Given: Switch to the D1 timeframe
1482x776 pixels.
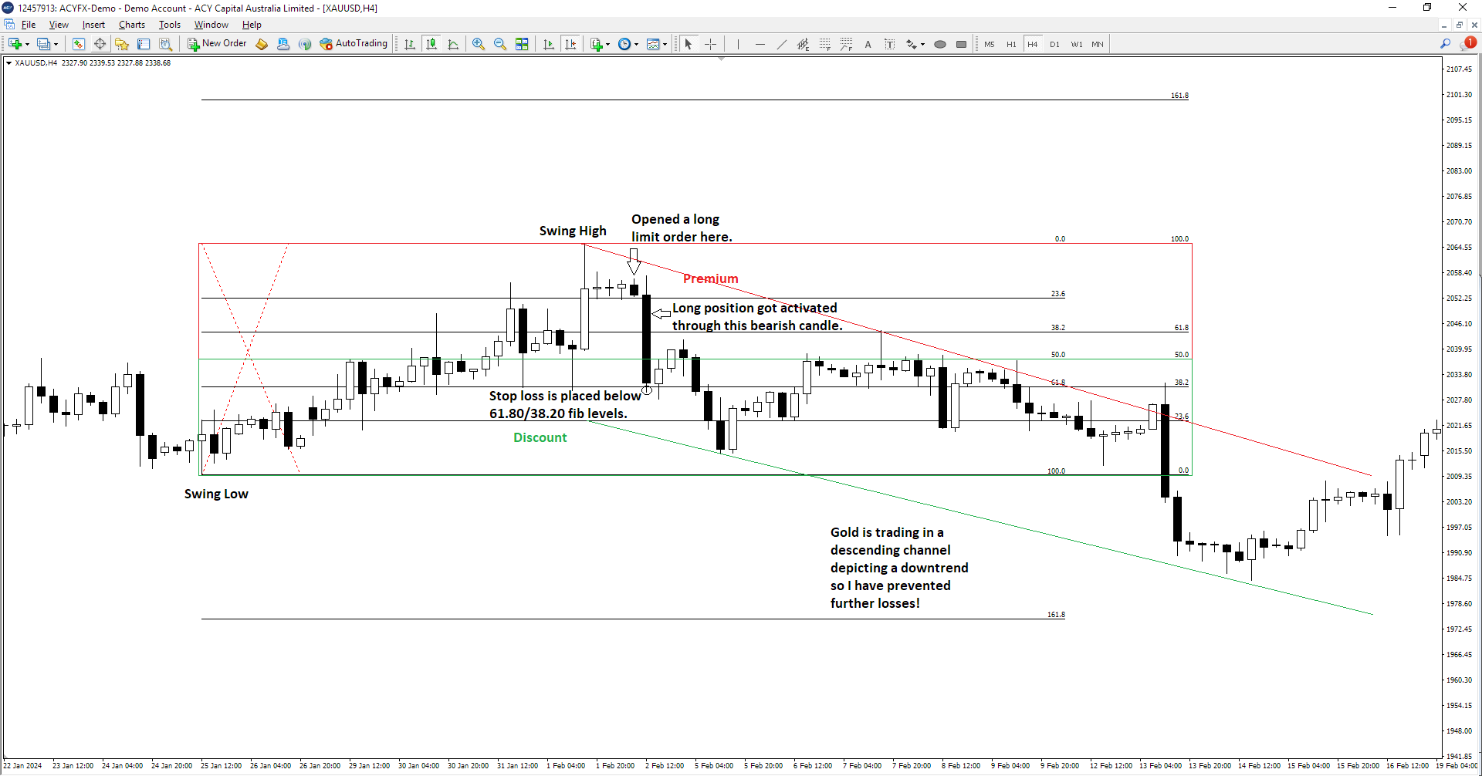Looking at the screenshot, I should [x=1054, y=44].
